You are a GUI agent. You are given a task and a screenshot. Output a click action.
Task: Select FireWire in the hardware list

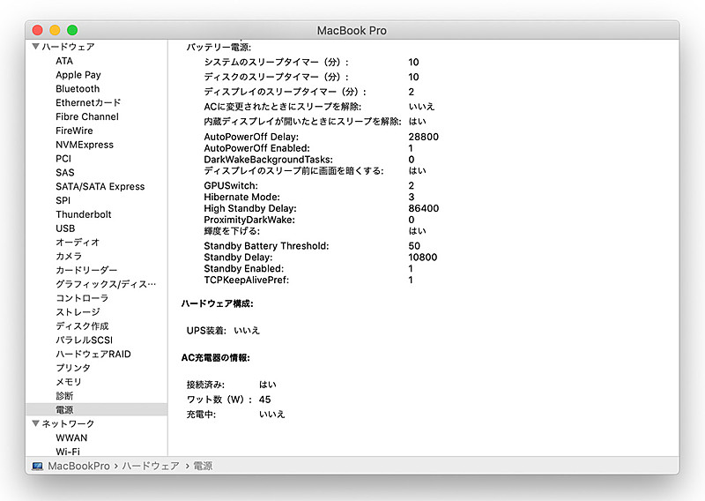(x=74, y=131)
